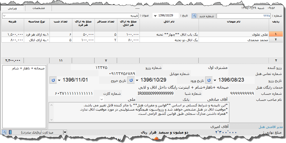Switch to the مشخصات tab
This screenshot has width=286, height=143.
click(39, 8)
